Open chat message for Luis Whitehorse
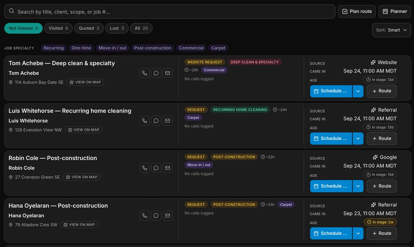The width and height of the screenshot is (414, 247). (x=156, y=121)
